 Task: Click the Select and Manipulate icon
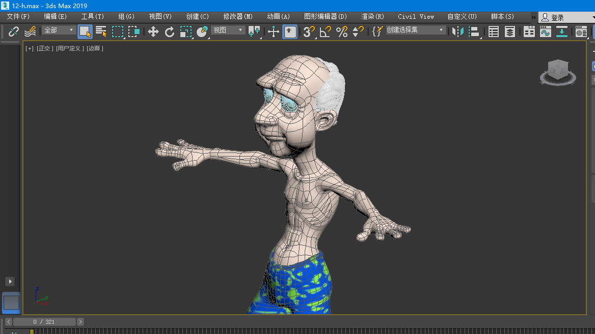tap(273, 32)
